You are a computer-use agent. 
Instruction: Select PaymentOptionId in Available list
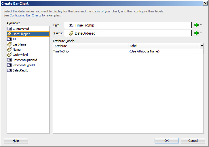(x=28, y=60)
